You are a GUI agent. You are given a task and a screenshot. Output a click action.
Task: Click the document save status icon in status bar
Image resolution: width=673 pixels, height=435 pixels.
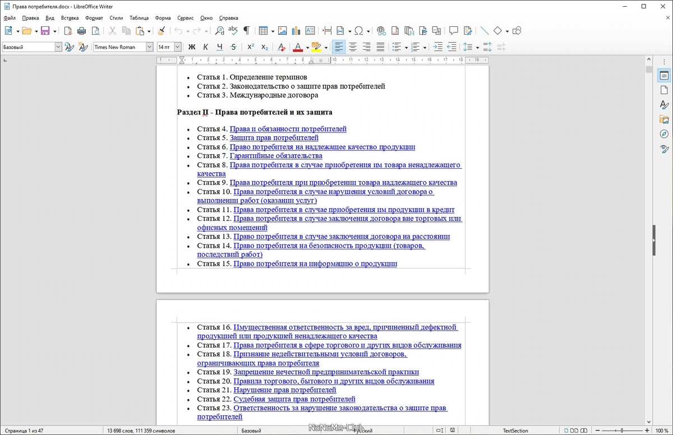tap(452, 431)
